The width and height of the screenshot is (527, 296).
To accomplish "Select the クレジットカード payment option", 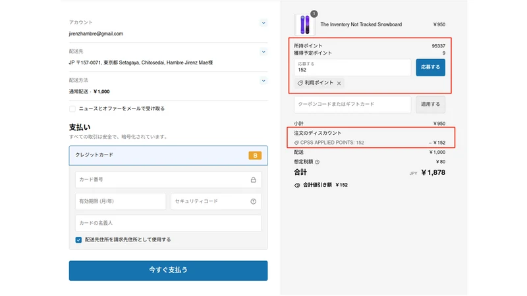I will (169, 155).
